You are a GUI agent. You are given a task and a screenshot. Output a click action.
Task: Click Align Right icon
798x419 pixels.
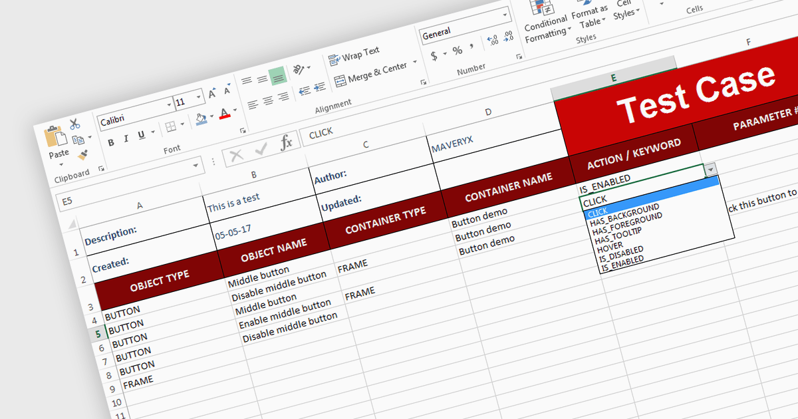pyautogui.click(x=283, y=97)
